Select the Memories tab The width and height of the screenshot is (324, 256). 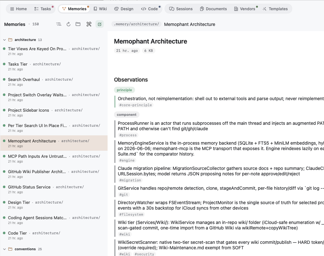(x=74, y=9)
